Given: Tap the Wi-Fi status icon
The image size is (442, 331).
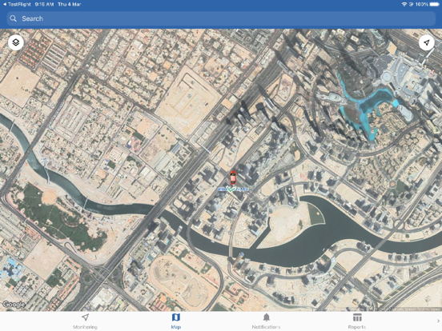Looking at the screenshot, I should click(x=404, y=4).
